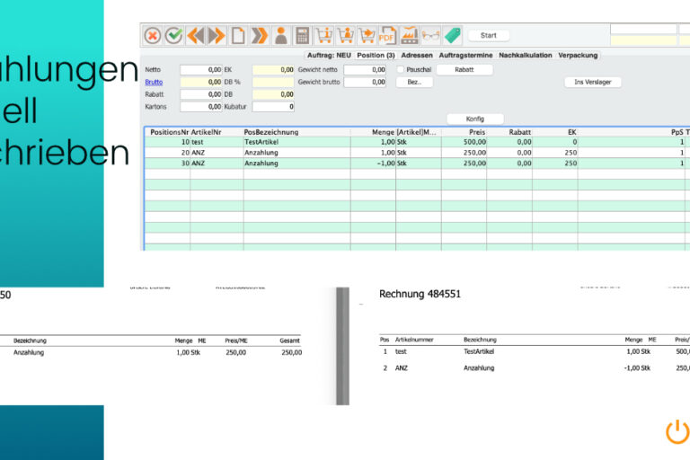690x460 pixels.
Task: Click the glasses preview icon
Action: pyautogui.click(x=431, y=36)
